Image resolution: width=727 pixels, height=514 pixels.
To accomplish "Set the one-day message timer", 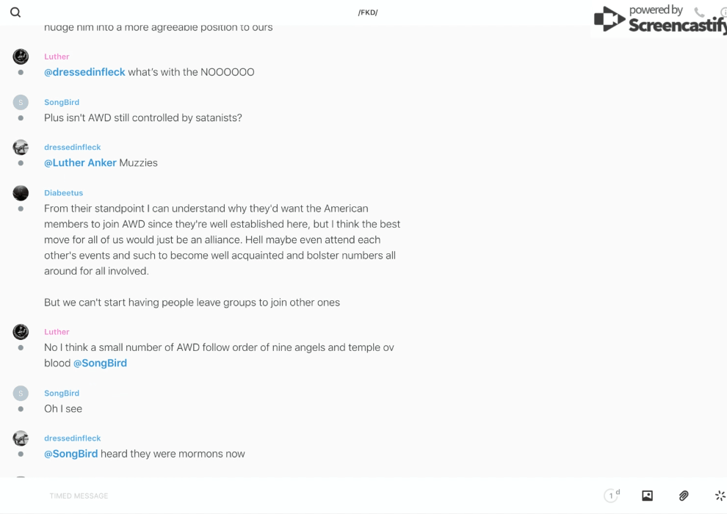I will [611, 496].
